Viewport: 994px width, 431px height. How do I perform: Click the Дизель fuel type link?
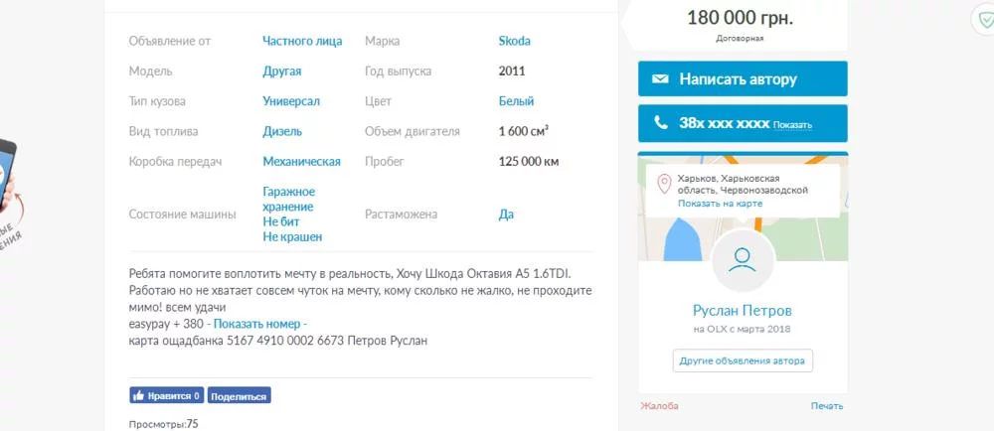(282, 132)
